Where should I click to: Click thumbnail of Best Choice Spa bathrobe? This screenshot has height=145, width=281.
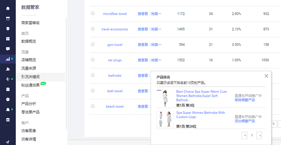click(x=165, y=98)
